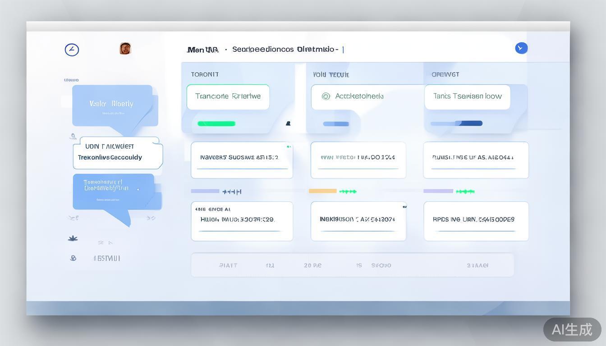Screen dimensions: 606x346
Task: Click the blue round icon at top right
Action: coord(521,48)
